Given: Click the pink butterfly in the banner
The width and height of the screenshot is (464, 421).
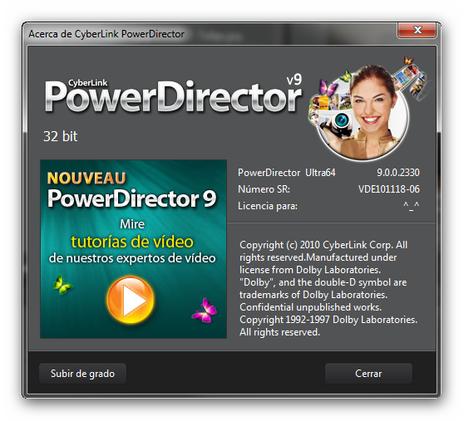Looking at the screenshot, I should tap(205, 311).
